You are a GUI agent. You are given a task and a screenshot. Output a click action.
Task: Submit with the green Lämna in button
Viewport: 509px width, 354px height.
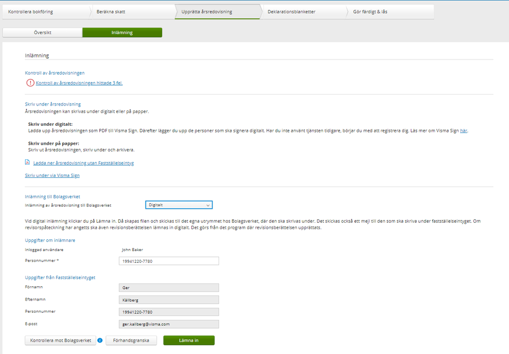(189, 340)
